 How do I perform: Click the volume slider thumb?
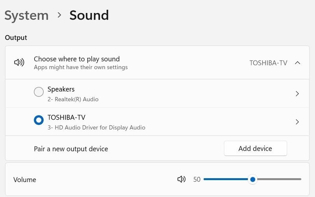click(253, 179)
